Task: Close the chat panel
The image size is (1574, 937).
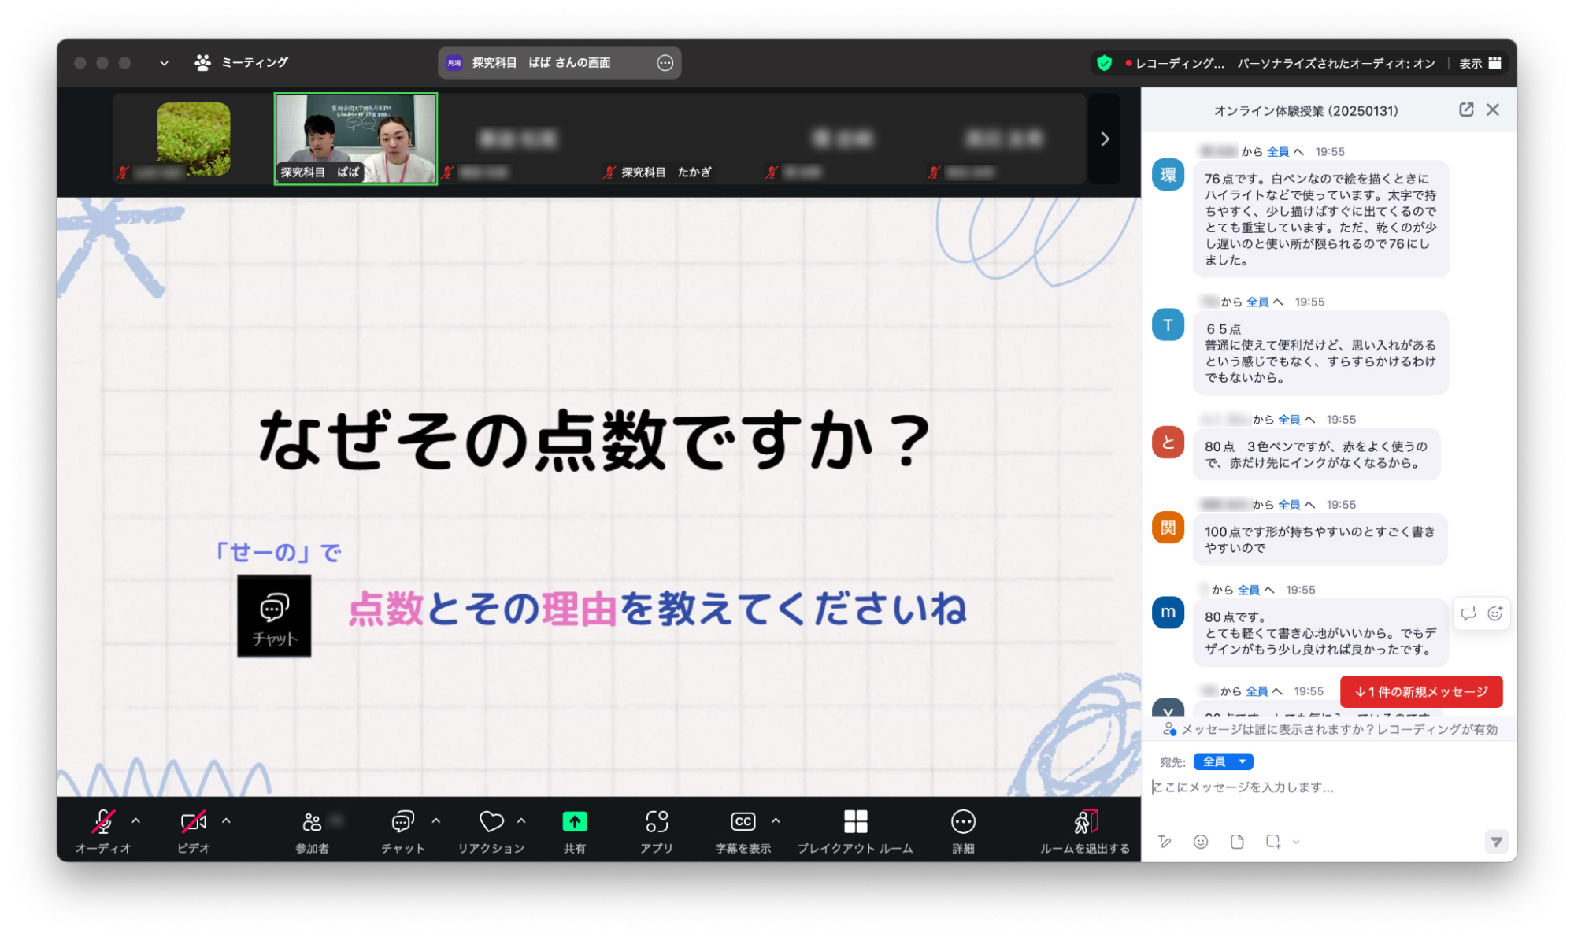Action: point(1493,110)
